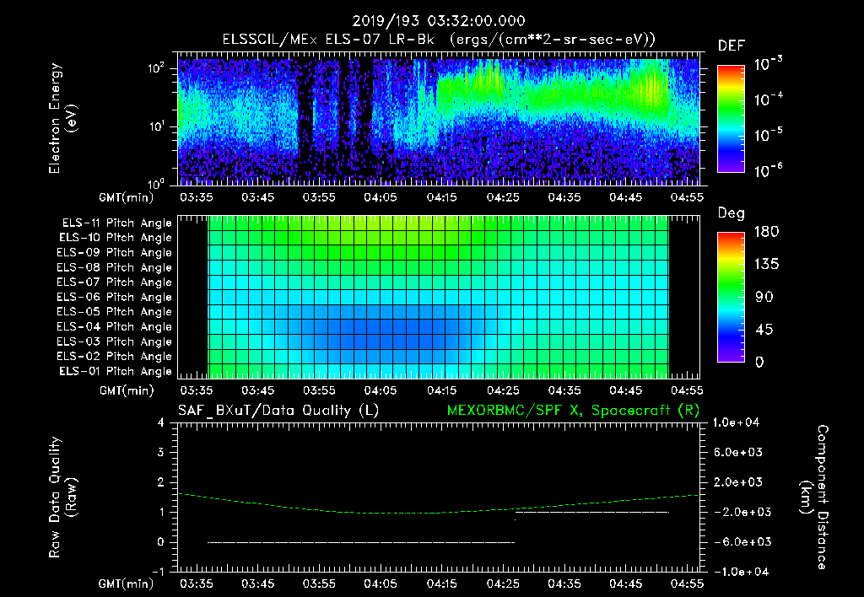Click the green MEXORBMC/SPF X, Spacecraft (R) label

pyautogui.click(x=573, y=411)
